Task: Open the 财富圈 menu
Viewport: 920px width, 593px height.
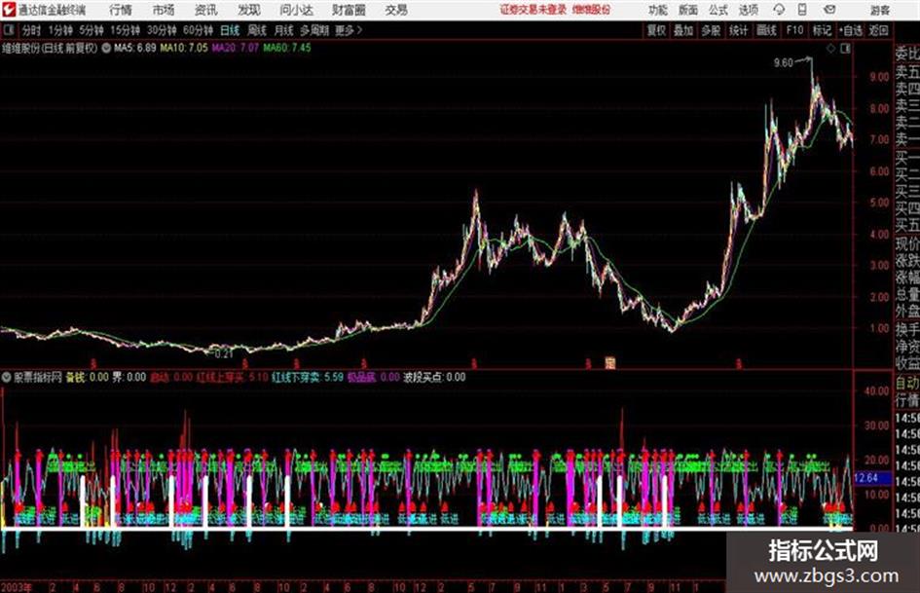Action: coord(349,10)
